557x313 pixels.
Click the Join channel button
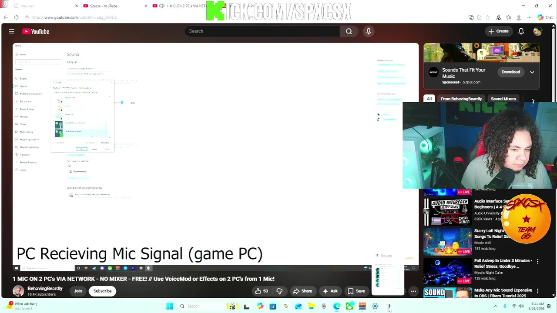[78, 291]
